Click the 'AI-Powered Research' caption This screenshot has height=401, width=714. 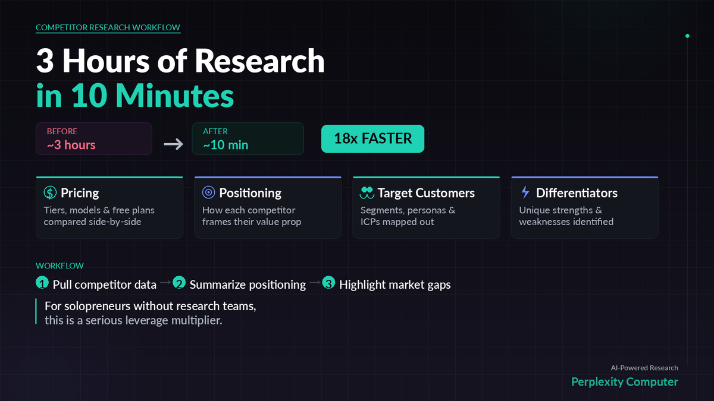click(x=644, y=368)
